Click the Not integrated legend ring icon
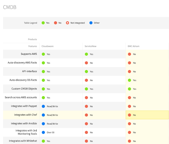Image resolution: width=169 pixels, height=144 pixels. coord(67,23)
